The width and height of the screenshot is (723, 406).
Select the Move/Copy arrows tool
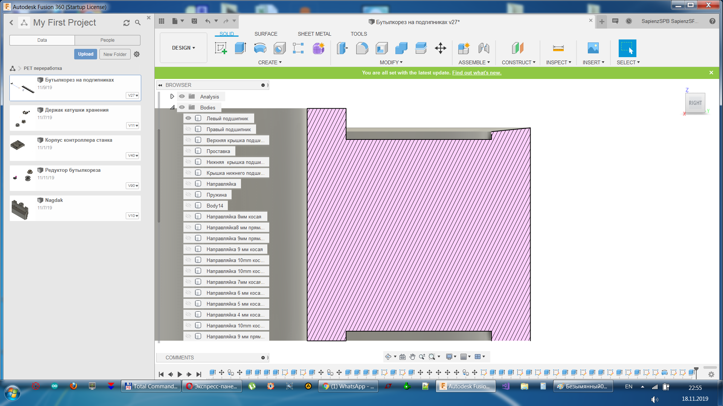(440, 48)
